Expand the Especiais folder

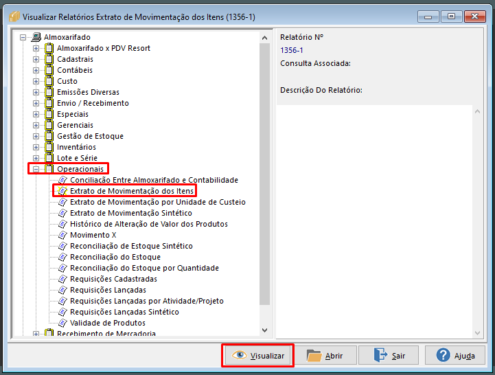point(36,114)
